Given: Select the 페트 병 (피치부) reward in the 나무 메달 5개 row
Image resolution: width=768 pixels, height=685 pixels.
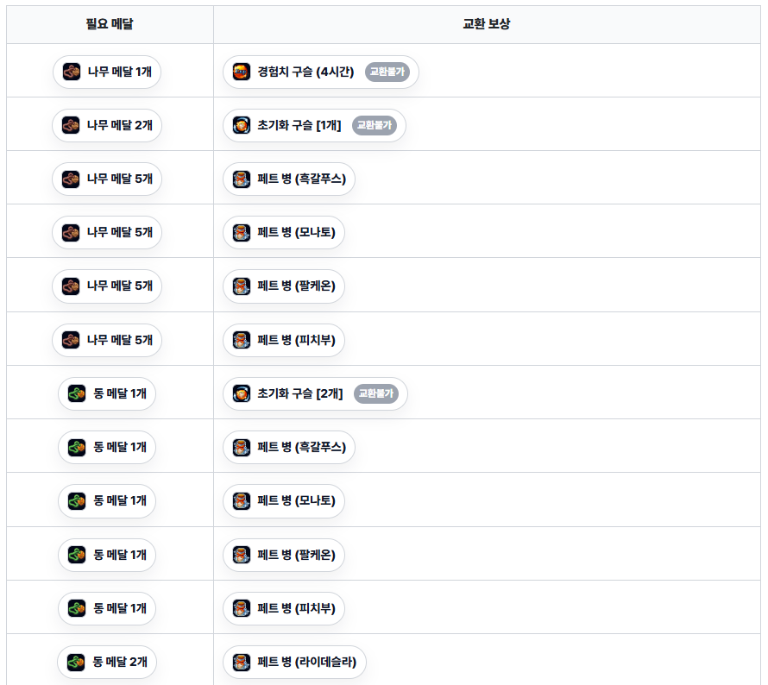Looking at the screenshot, I should click(x=284, y=340).
